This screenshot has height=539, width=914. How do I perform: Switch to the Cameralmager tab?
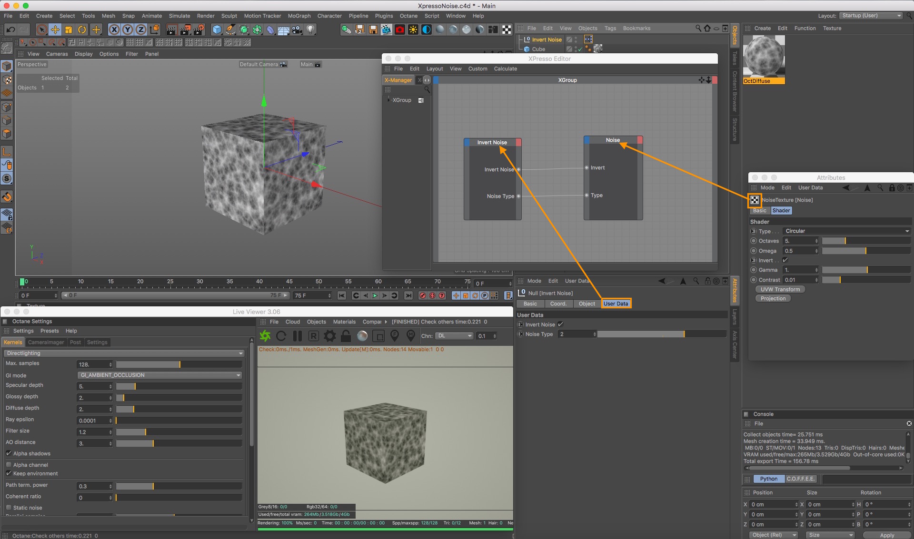46,342
